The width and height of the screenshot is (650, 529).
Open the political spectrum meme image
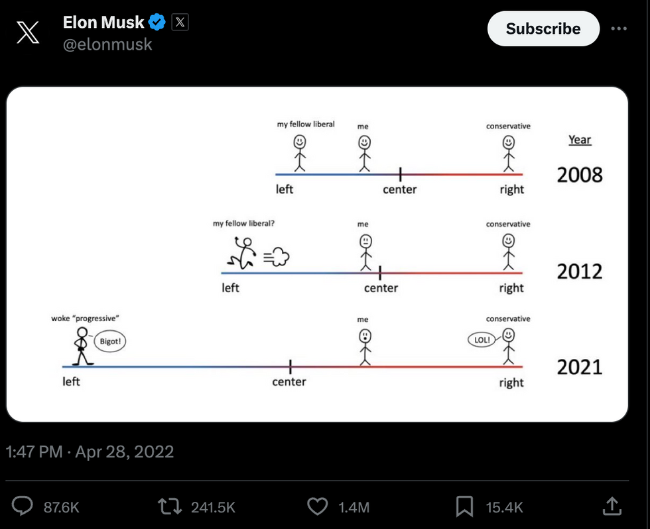(317, 254)
